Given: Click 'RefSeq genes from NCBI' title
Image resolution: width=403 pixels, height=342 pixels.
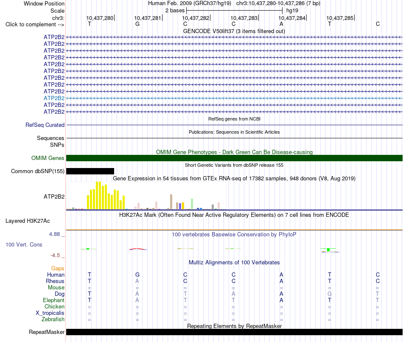Looking at the screenshot, I should (x=234, y=119).
